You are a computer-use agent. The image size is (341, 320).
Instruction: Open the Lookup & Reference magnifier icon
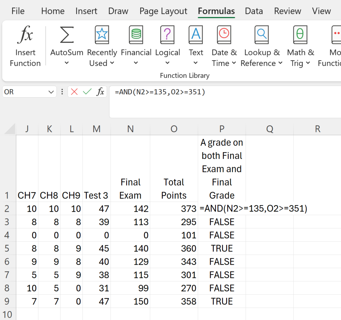(262, 35)
